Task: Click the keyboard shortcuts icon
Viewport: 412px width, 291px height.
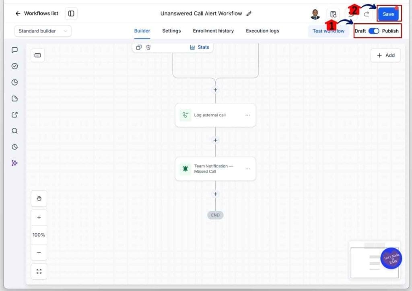Action: (x=37, y=55)
